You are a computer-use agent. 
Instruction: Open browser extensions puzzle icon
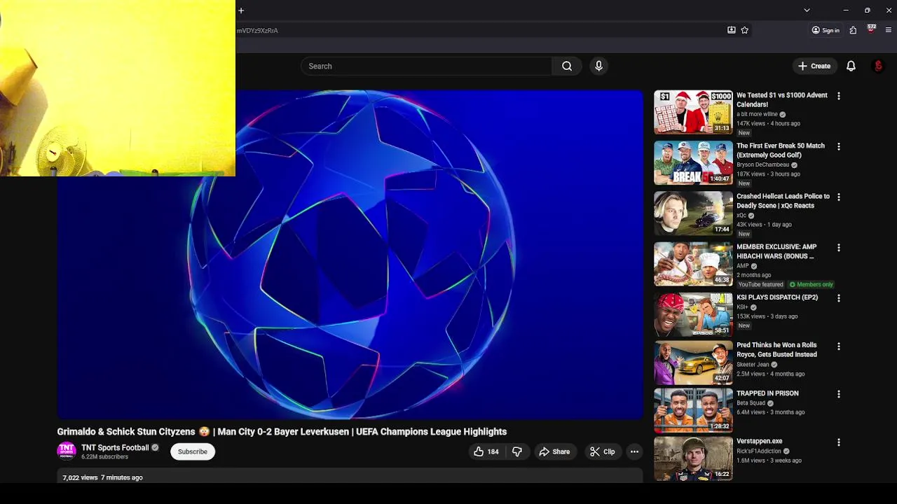tap(853, 30)
